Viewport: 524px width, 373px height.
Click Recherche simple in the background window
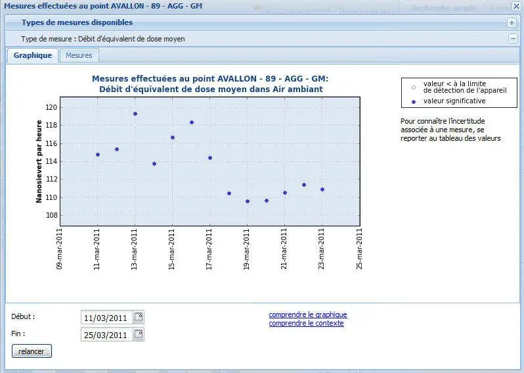tap(443, 8)
